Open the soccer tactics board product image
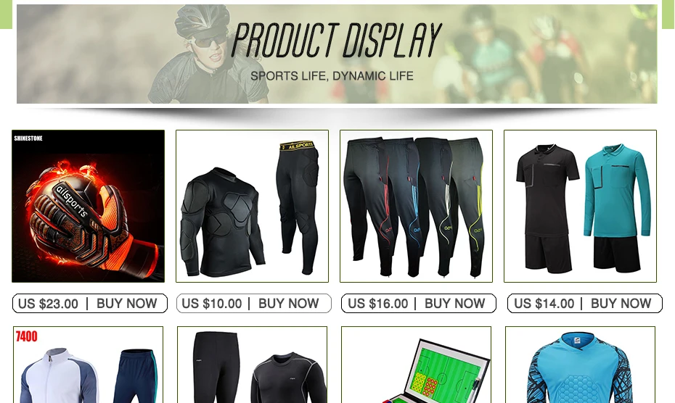The width and height of the screenshot is (675, 403). 417,365
